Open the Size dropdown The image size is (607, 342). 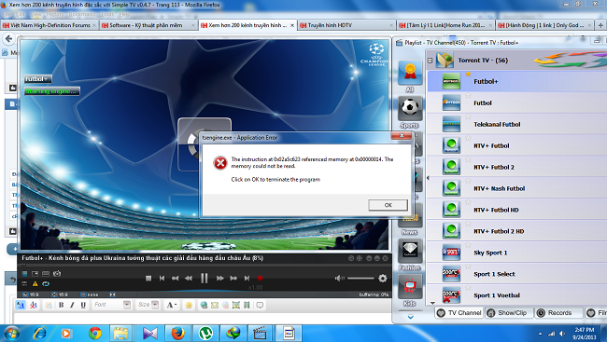(148, 305)
